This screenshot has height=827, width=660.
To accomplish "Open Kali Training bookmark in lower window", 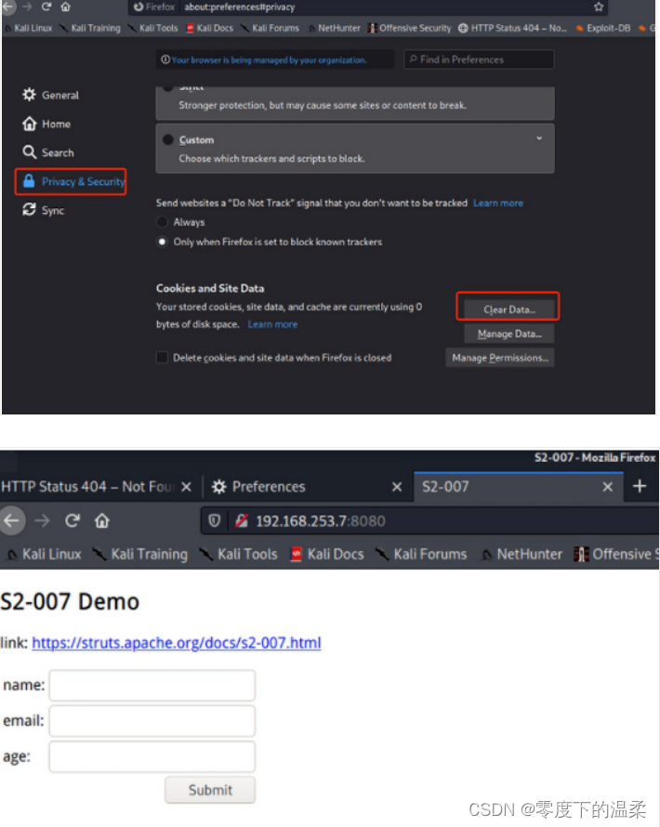I will click(141, 554).
